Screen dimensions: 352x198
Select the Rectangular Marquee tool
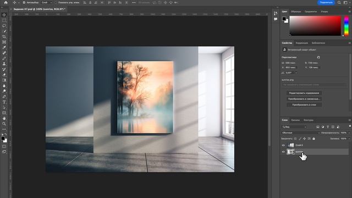click(x=4, y=20)
